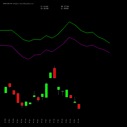Click the 21 Apr date label
Image resolution: width=127 pixels, height=127 pixels.
tap(66, 121)
